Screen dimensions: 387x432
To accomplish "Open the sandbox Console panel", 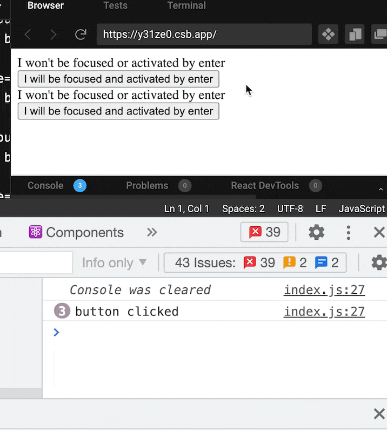I will [45, 186].
